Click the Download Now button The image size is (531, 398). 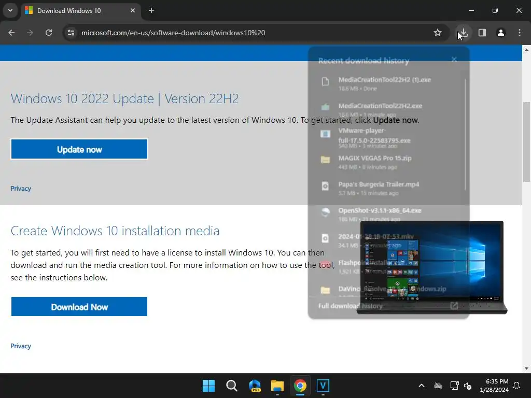tap(79, 307)
